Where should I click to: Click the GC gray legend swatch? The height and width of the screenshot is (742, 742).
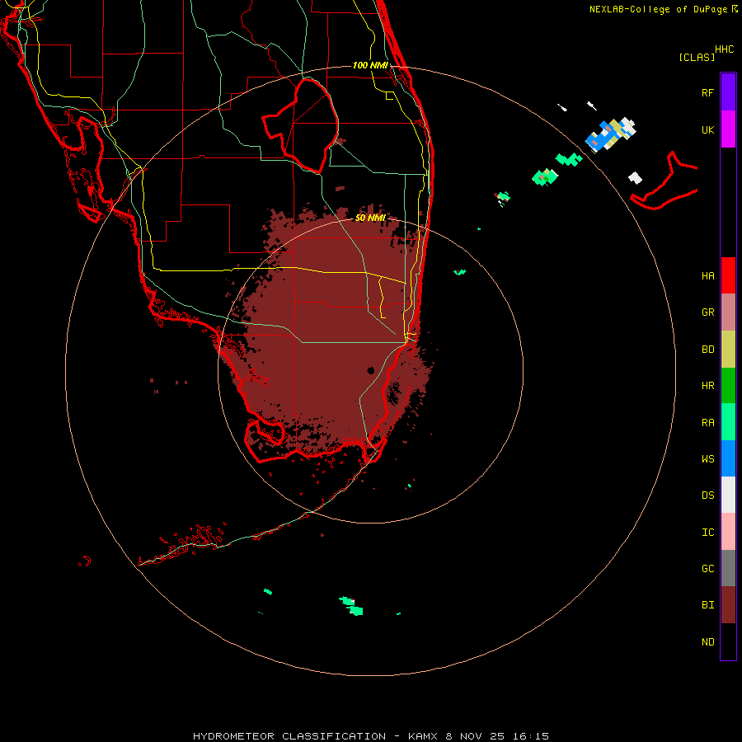[728, 568]
